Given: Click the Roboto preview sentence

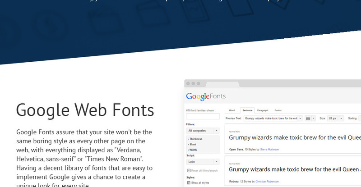Looking at the screenshot, I should pyautogui.click(x=295, y=169).
